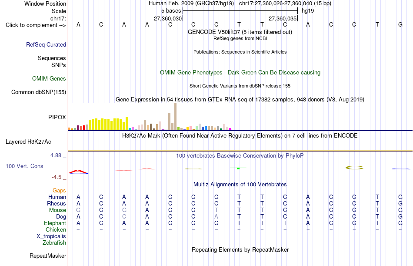Click the Zebrafish species row label
413x266 pixels.
[54, 243]
